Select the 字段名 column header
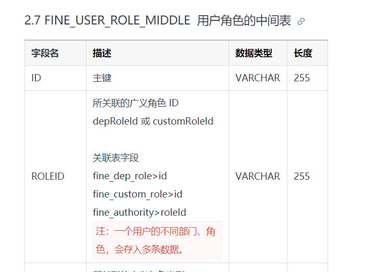Screen dimensions: 377x272 pos(45,53)
